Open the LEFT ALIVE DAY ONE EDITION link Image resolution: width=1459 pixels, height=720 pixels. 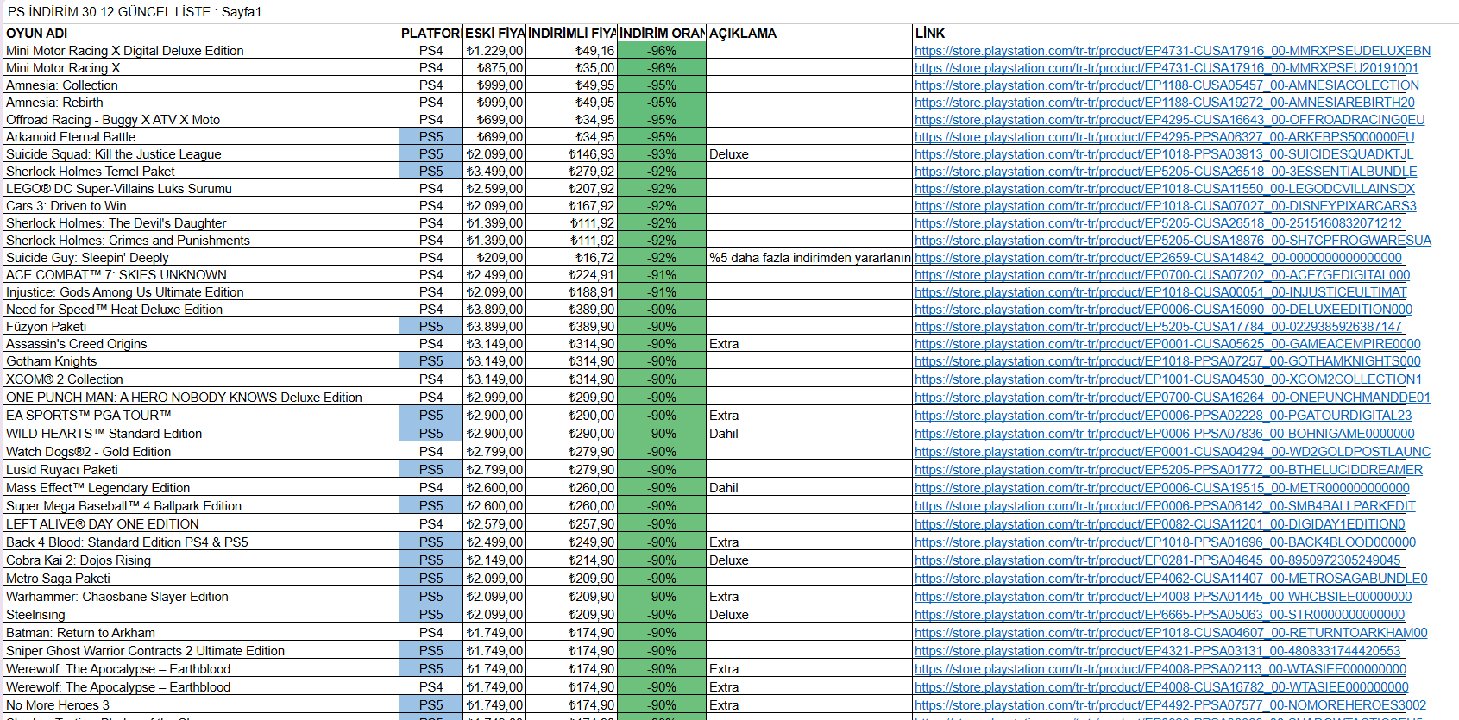1160,524
